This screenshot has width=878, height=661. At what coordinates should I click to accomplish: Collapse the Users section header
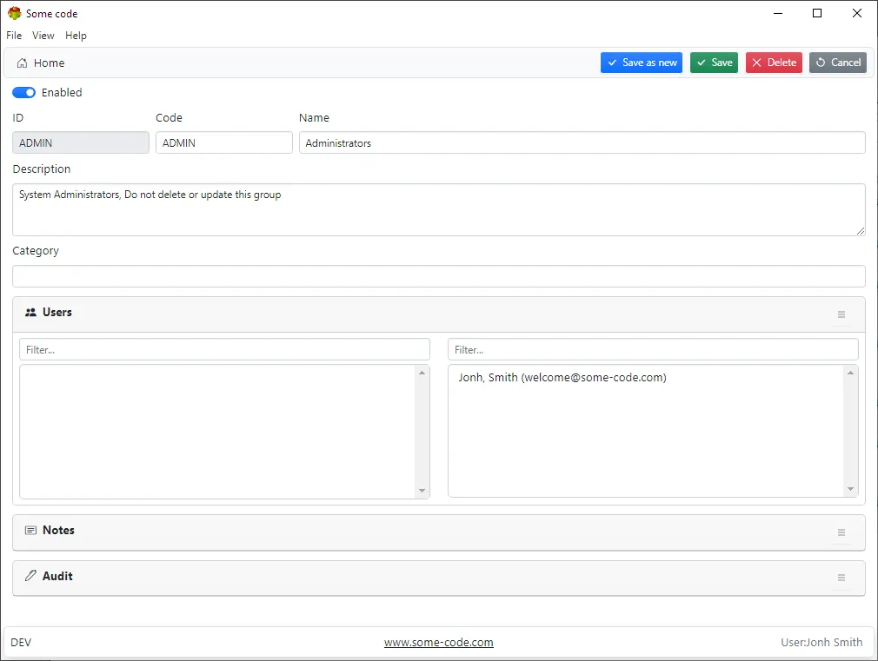click(57, 313)
